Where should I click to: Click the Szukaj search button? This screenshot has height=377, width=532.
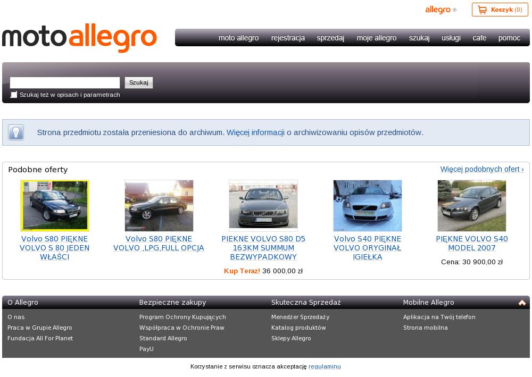click(139, 83)
